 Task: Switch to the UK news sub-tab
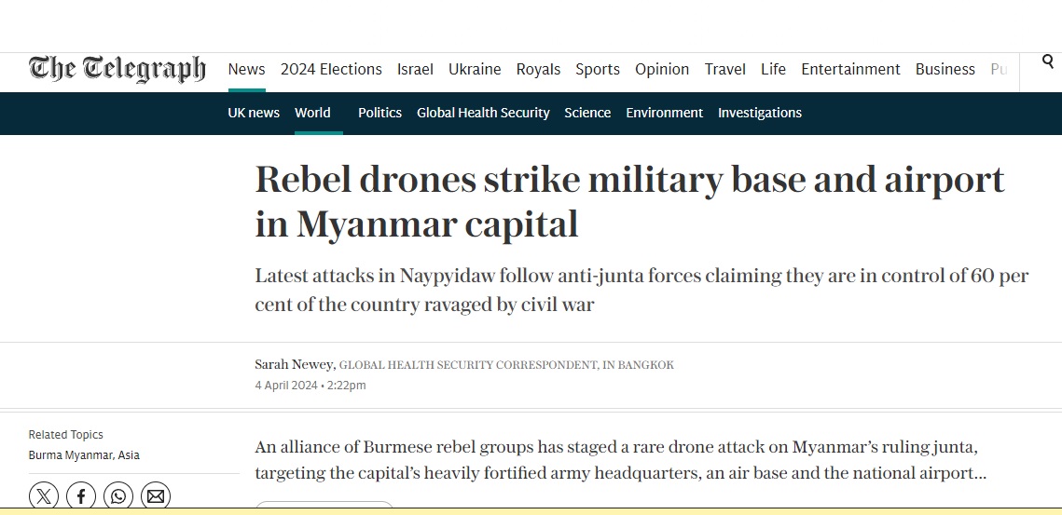(x=254, y=113)
